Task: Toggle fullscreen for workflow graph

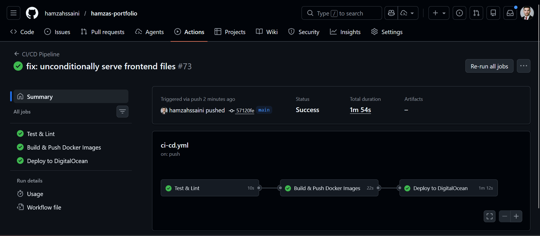Action: 490,216
